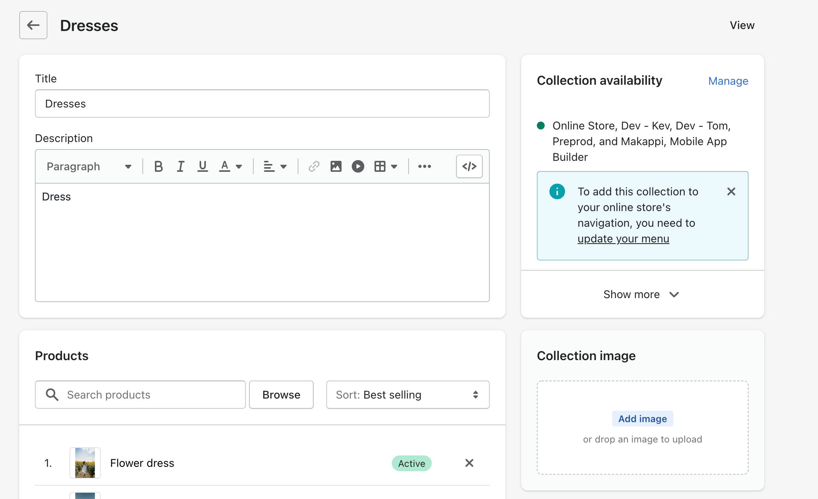The width and height of the screenshot is (818, 499).
Task: Dismiss the navigation info banner
Action: tap(731, 191)
